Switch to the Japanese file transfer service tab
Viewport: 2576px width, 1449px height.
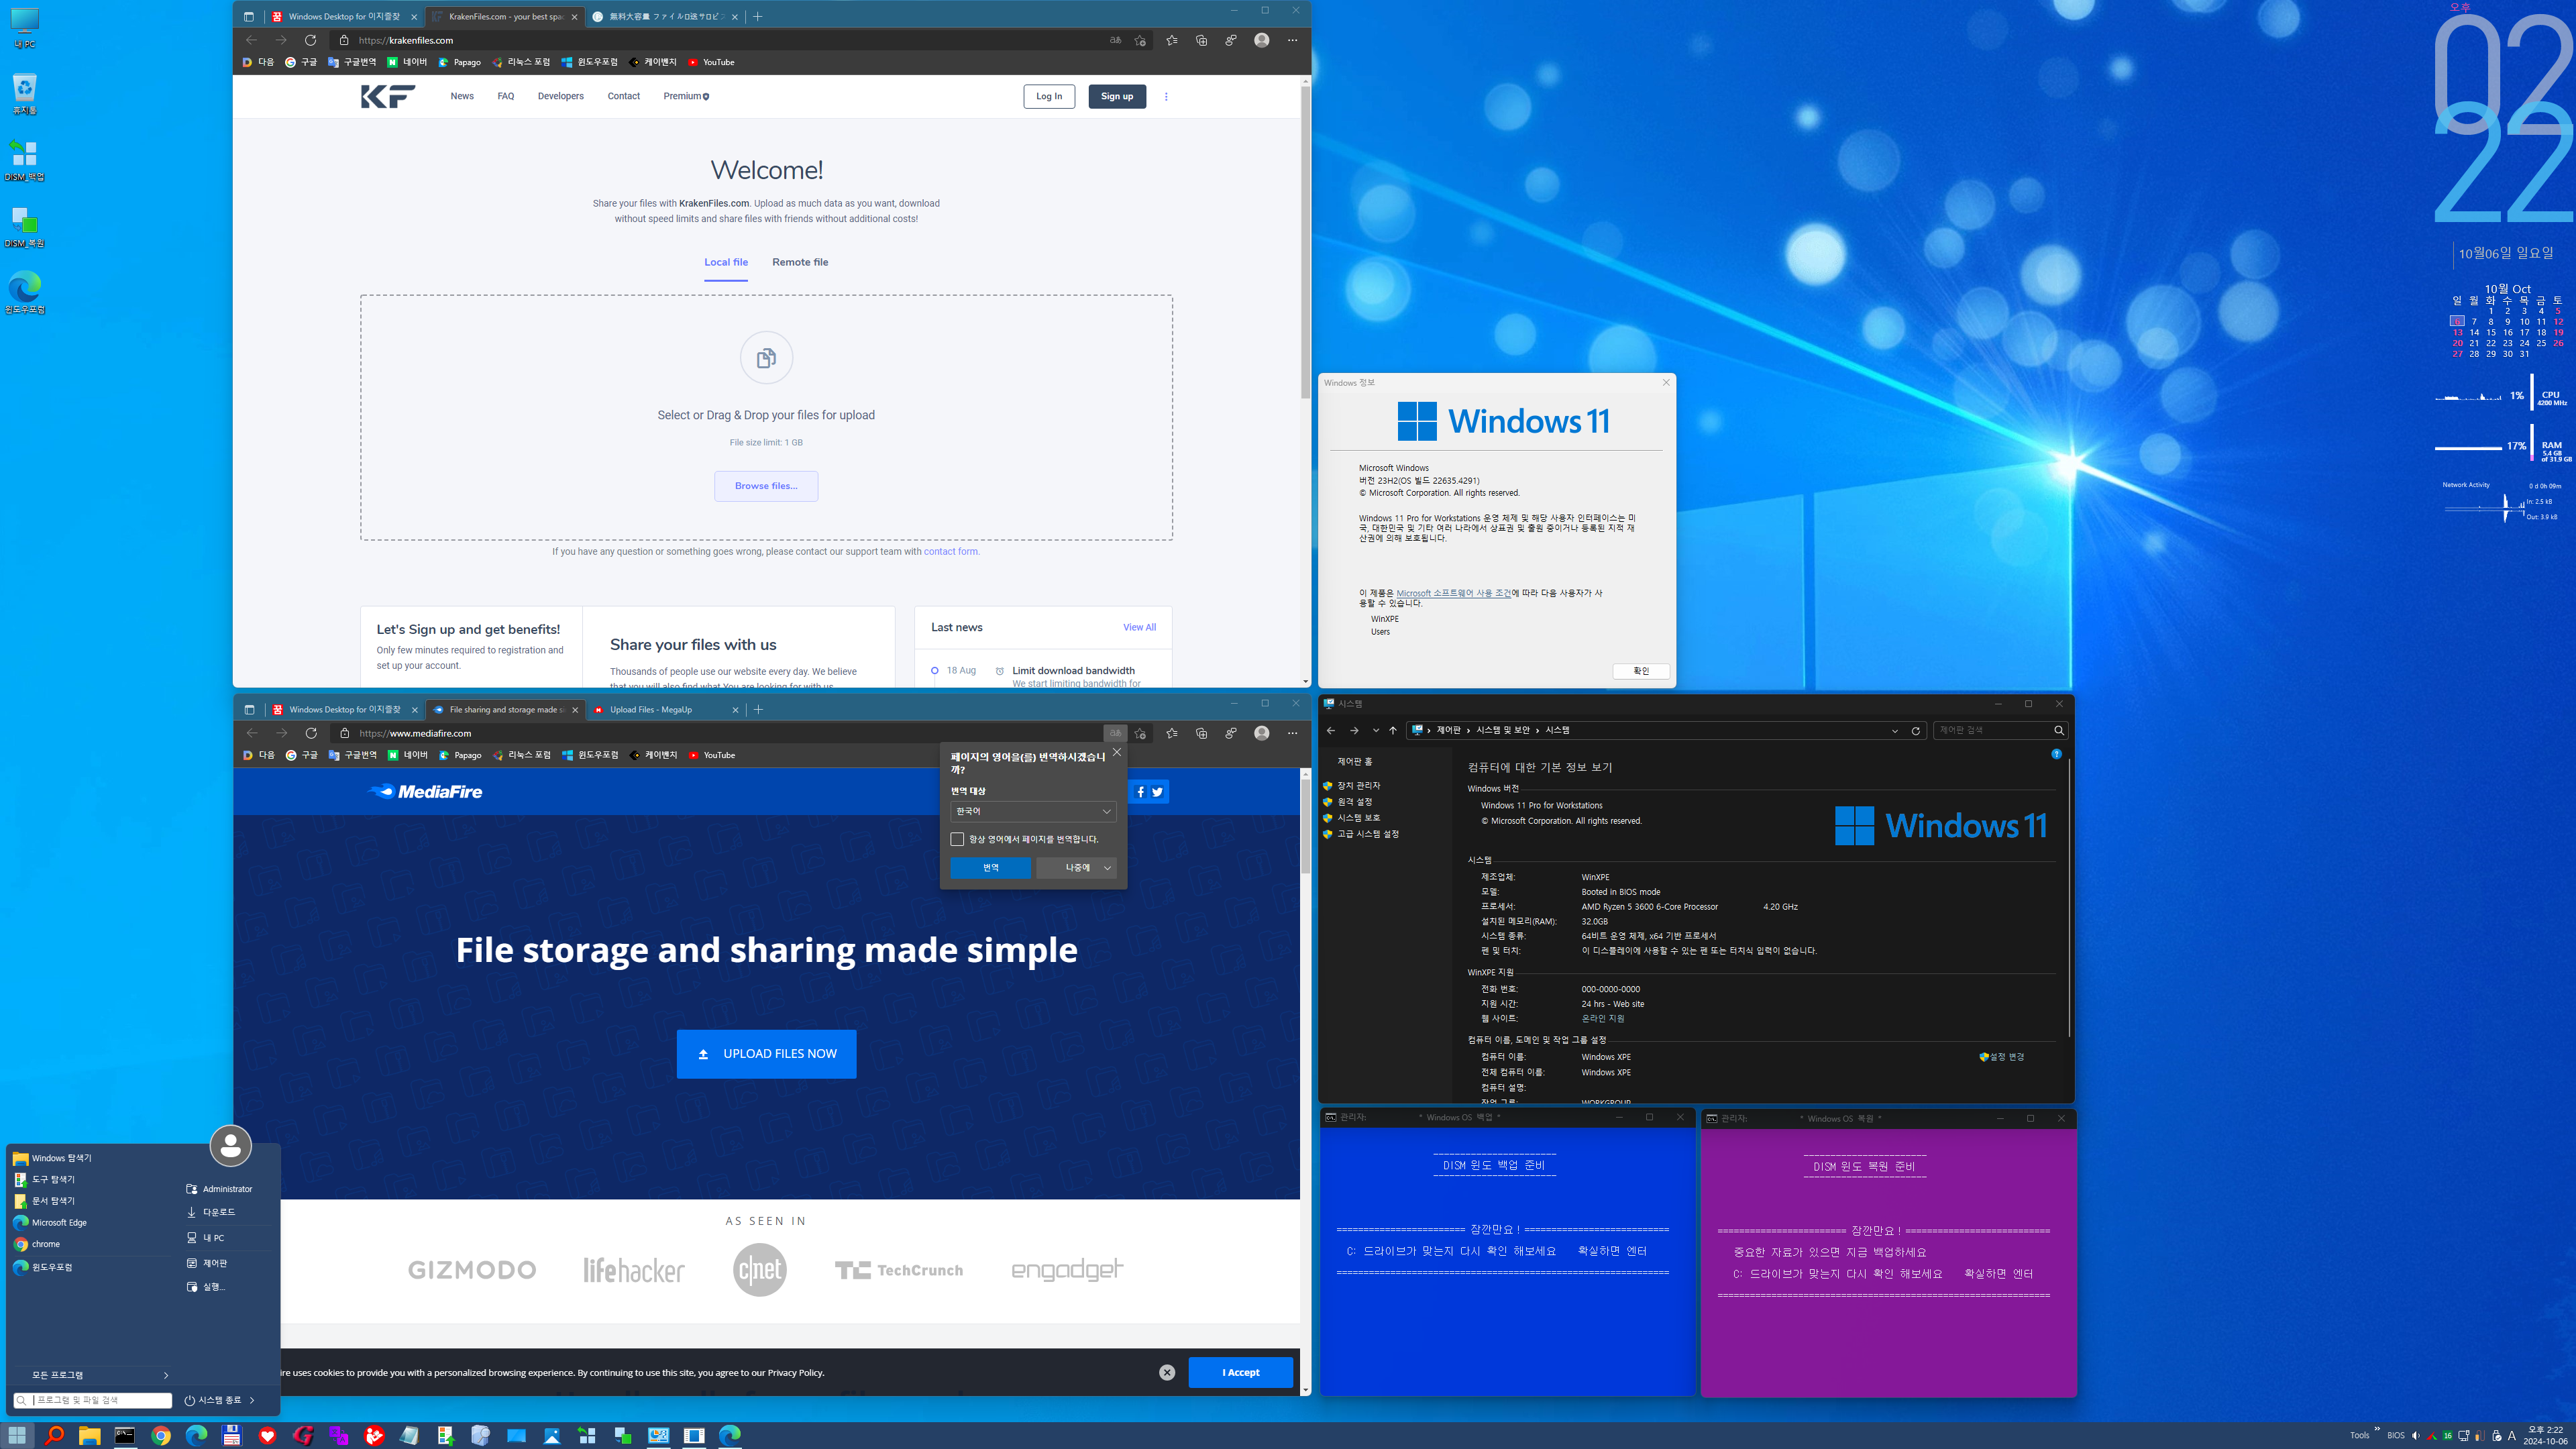pyautogui.click(x=664, y=16)
